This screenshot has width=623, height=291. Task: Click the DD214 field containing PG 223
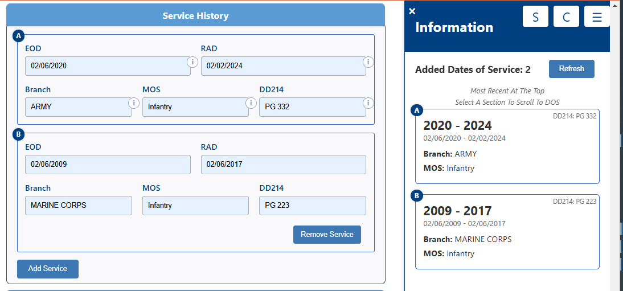point(312,206)
